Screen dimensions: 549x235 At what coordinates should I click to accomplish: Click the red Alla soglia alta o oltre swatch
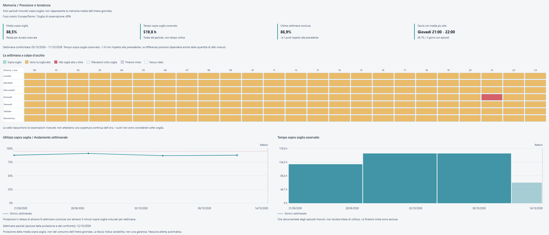pos(56,62)
